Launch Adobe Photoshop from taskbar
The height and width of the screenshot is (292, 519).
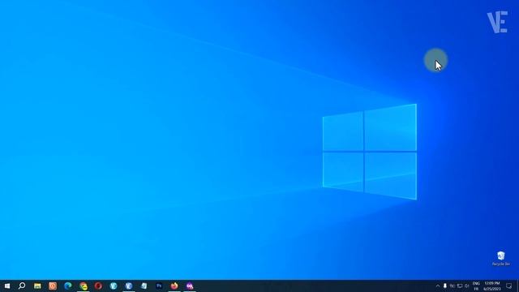159,286
